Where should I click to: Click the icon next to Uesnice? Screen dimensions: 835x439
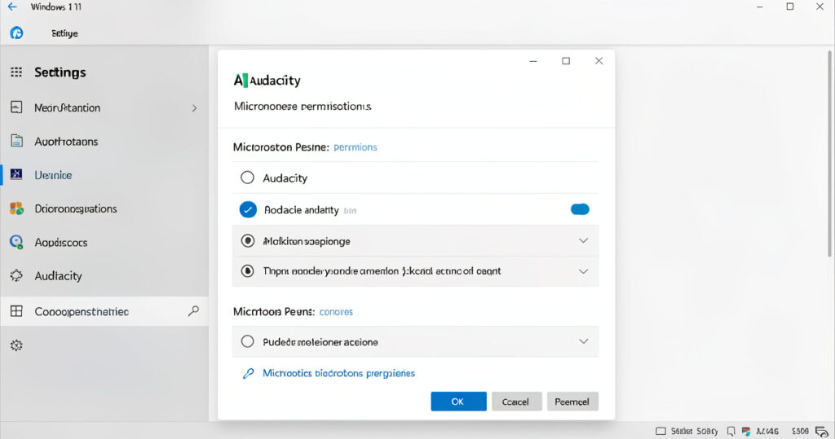coord(16,174)
